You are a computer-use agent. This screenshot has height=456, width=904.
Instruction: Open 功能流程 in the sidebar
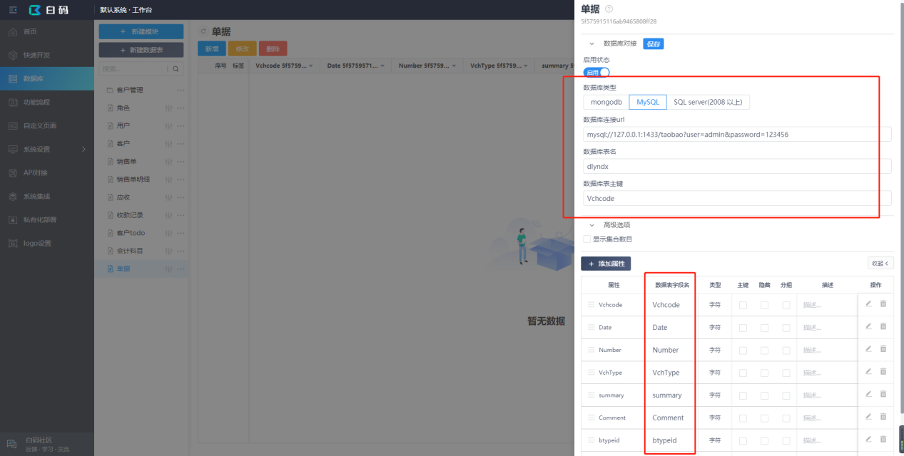pos(46,102)
